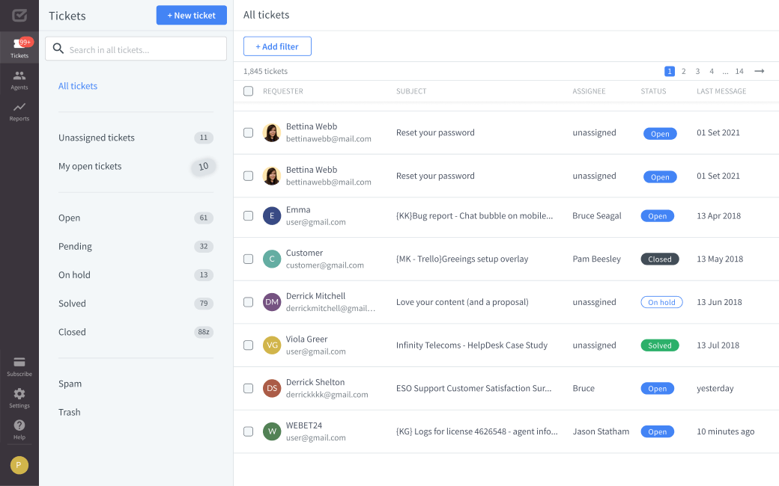This screenshot has height=486, width=779.
Task: Click the search magnifier icon
Action: 58,48
